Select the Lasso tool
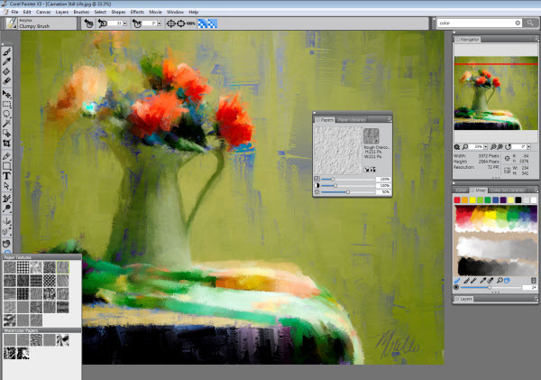This screenshot has width=541, height=380. coord(7,114)
